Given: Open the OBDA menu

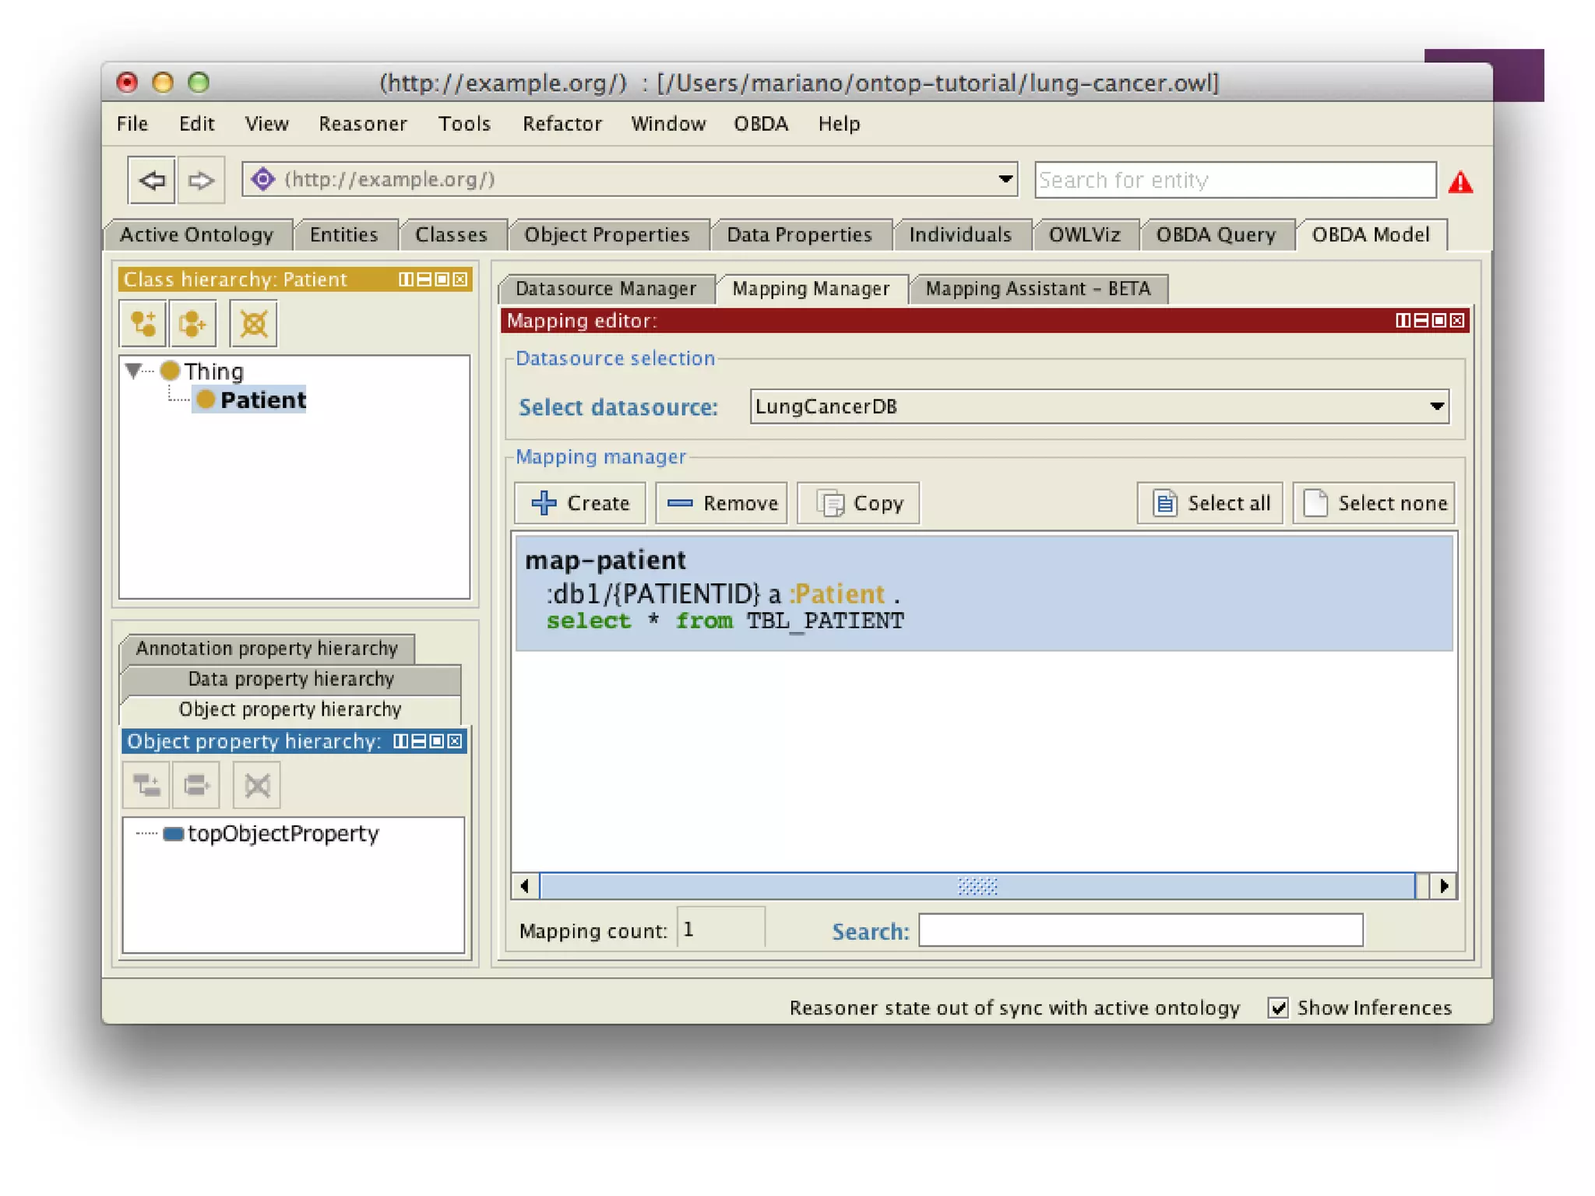Looking at the screenshot, I should pyautogui.click(x=760, y=124).
